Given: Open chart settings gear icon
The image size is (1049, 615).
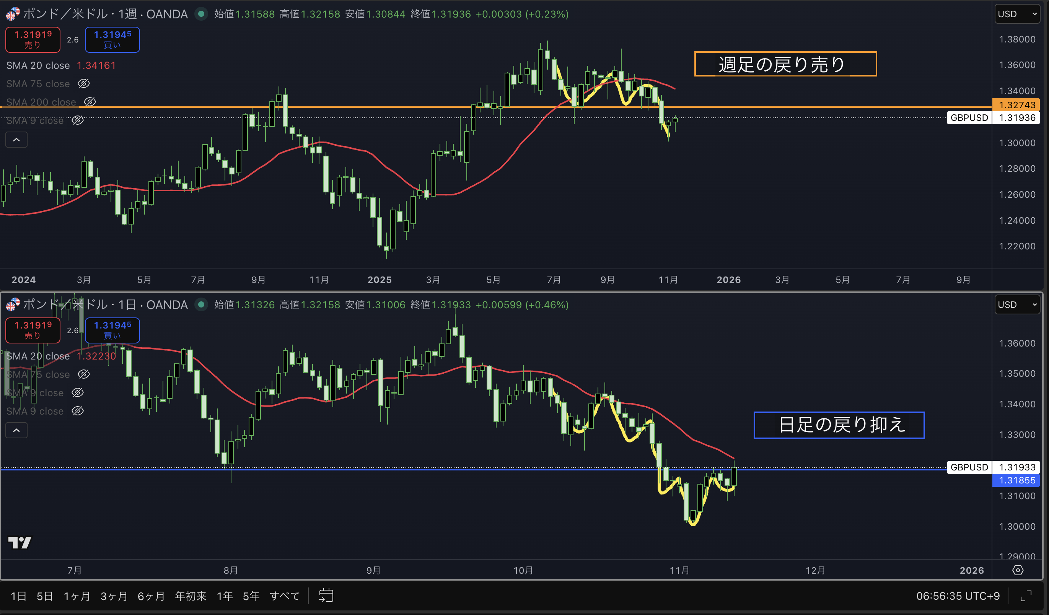Looking at the screenshot, I should pyautogui.click(x=1018, y=570).
